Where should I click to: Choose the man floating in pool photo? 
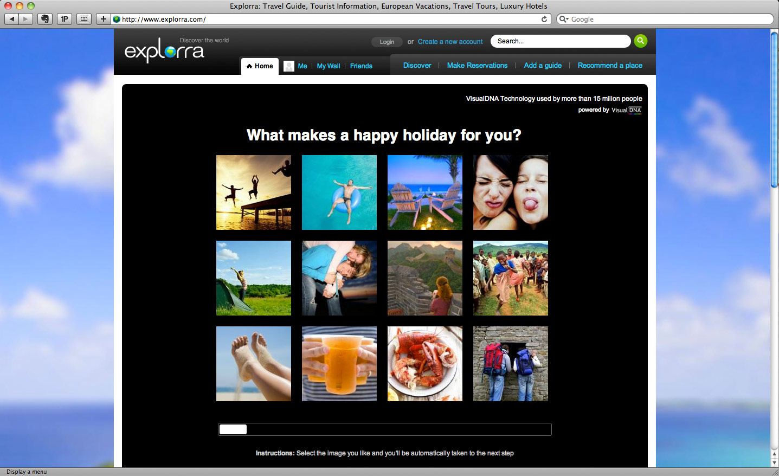point(339,192)
